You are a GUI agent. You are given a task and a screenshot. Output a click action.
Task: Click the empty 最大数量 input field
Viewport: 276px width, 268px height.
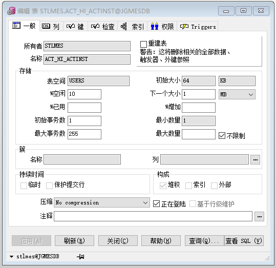pos(199,134)
